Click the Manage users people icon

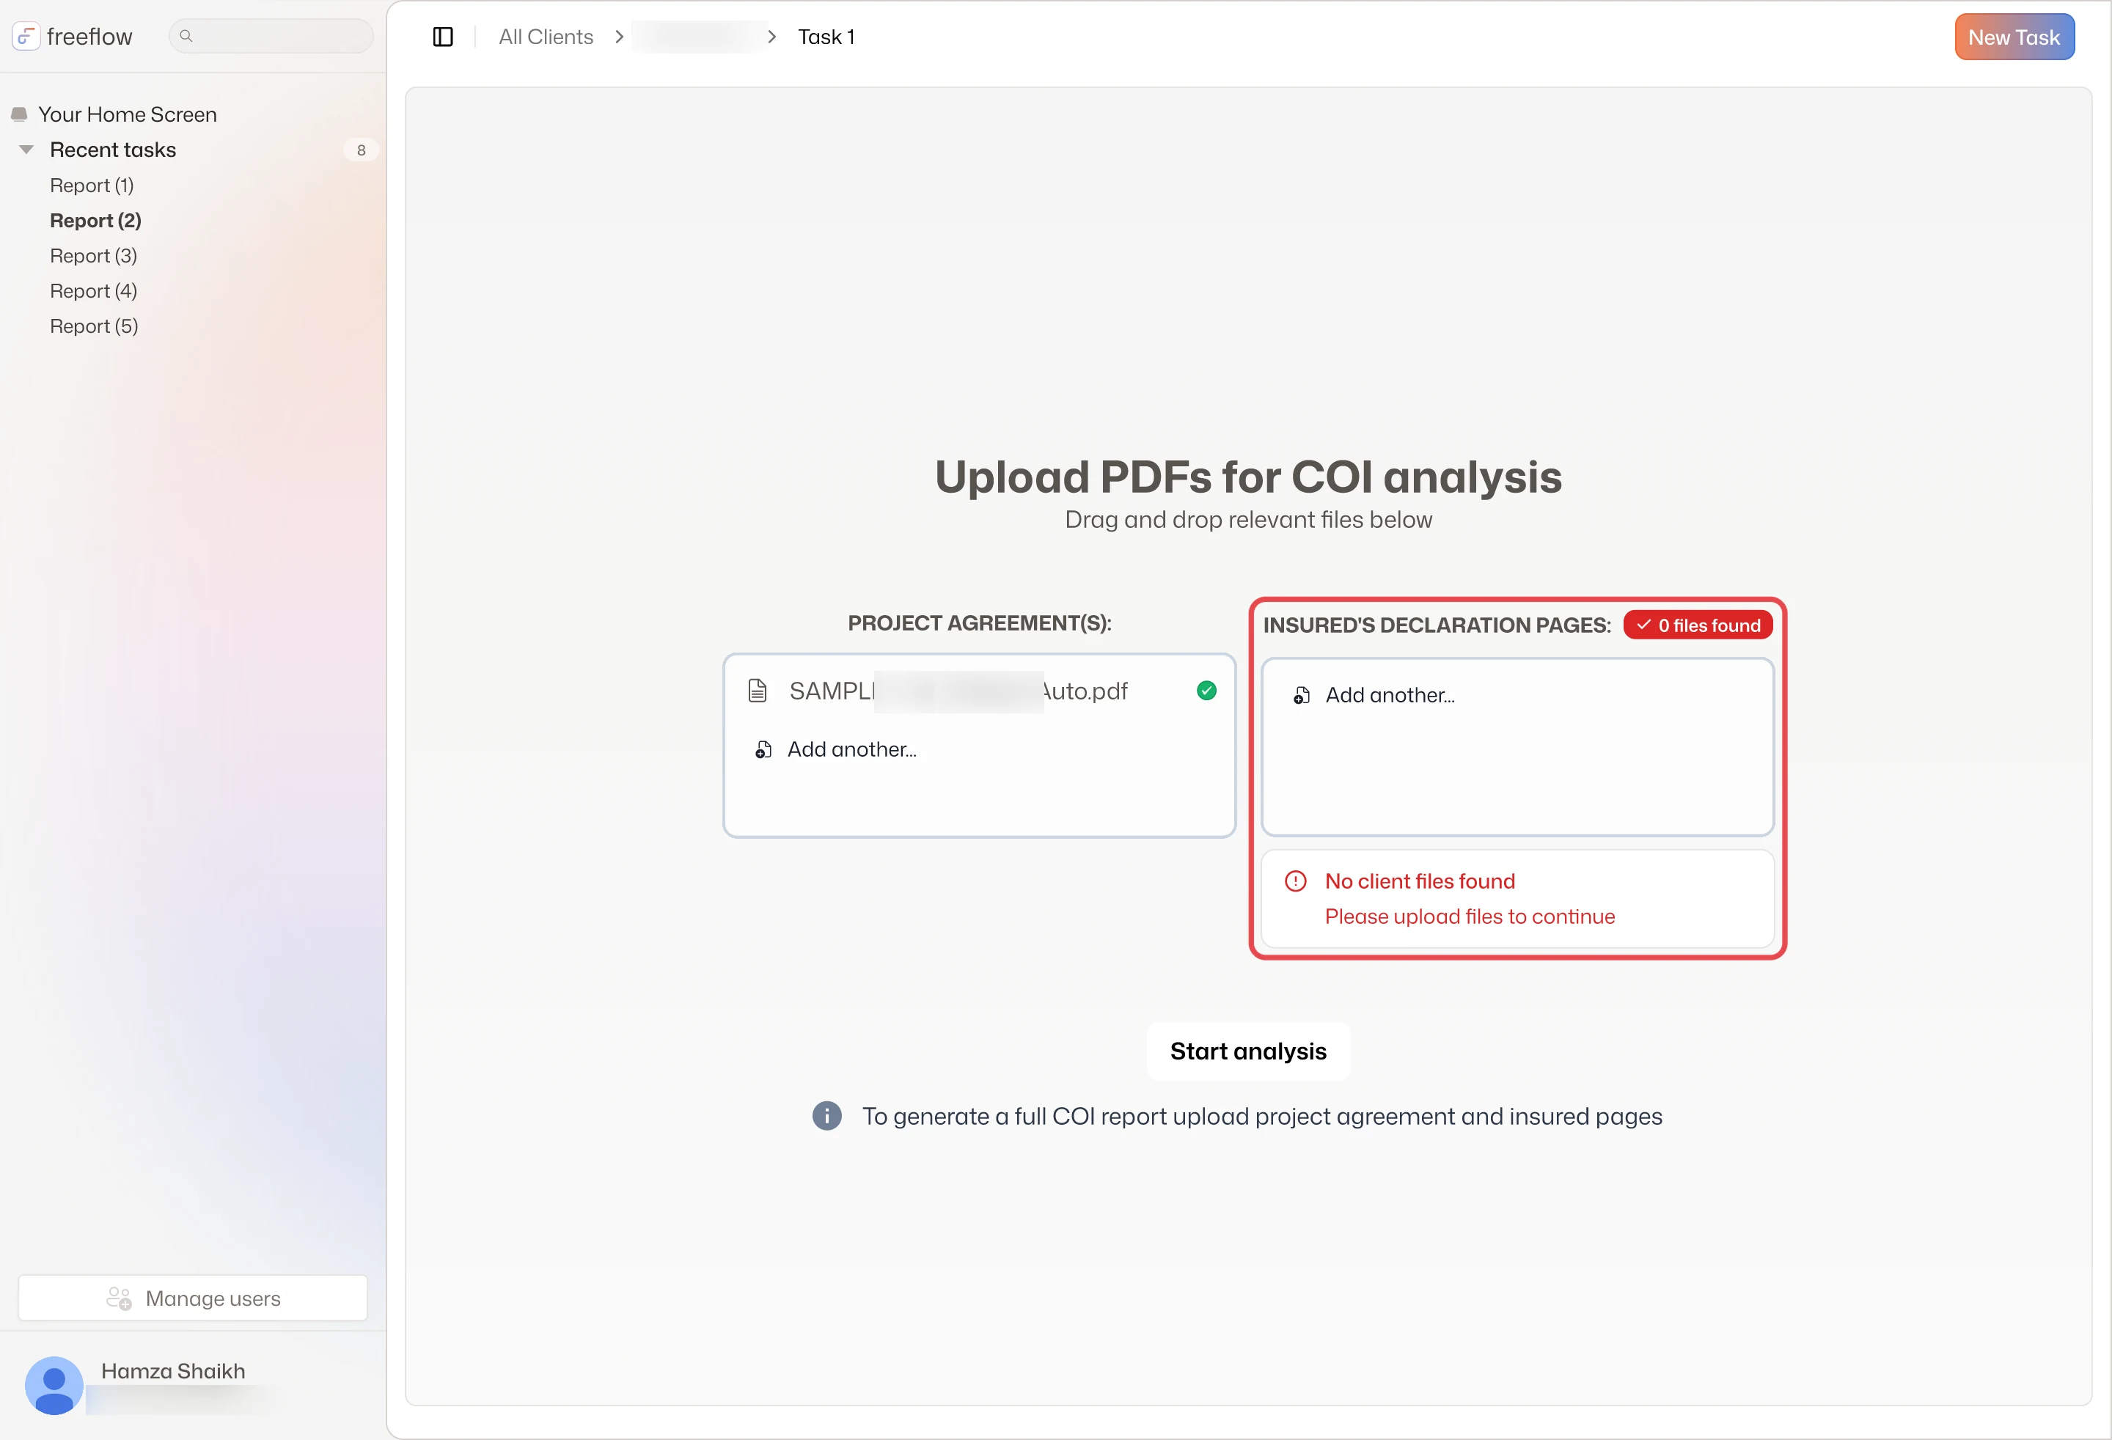click(x=119, y=1298)
